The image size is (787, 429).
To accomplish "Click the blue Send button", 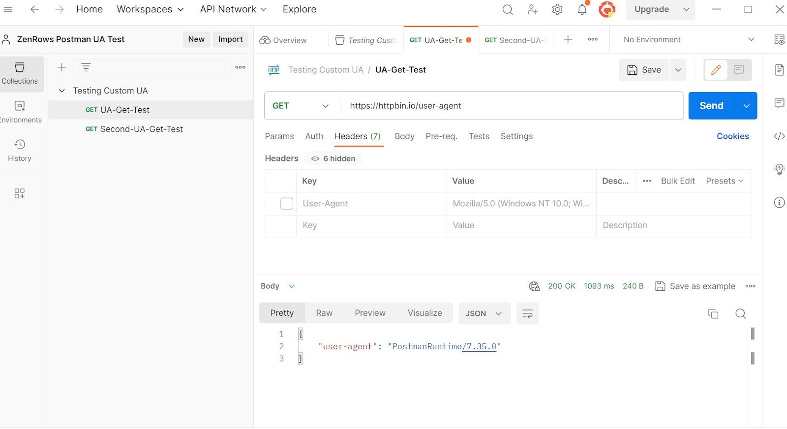I will pos(711,106).
